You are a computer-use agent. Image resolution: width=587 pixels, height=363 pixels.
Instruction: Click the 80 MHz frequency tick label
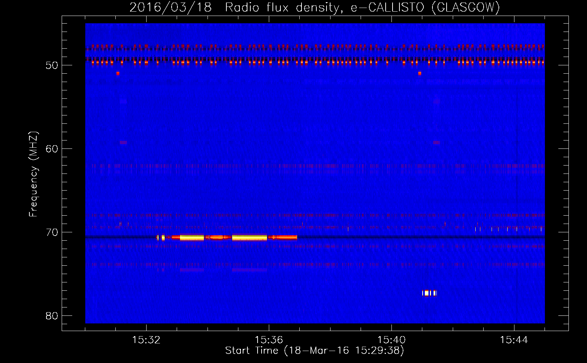(52, 316)
